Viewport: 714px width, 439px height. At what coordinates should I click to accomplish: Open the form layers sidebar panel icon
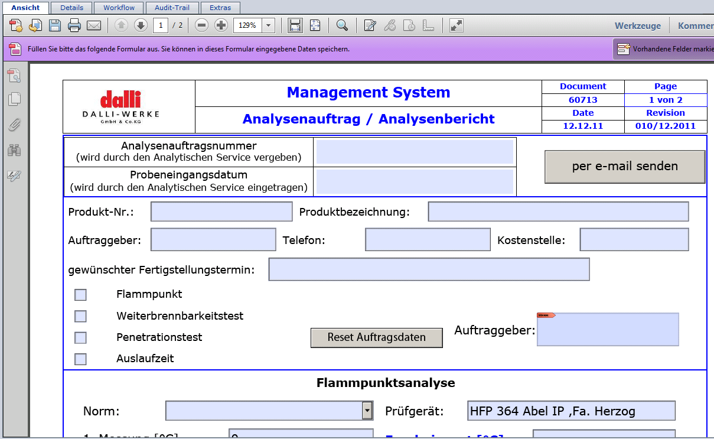coord(14,75)
